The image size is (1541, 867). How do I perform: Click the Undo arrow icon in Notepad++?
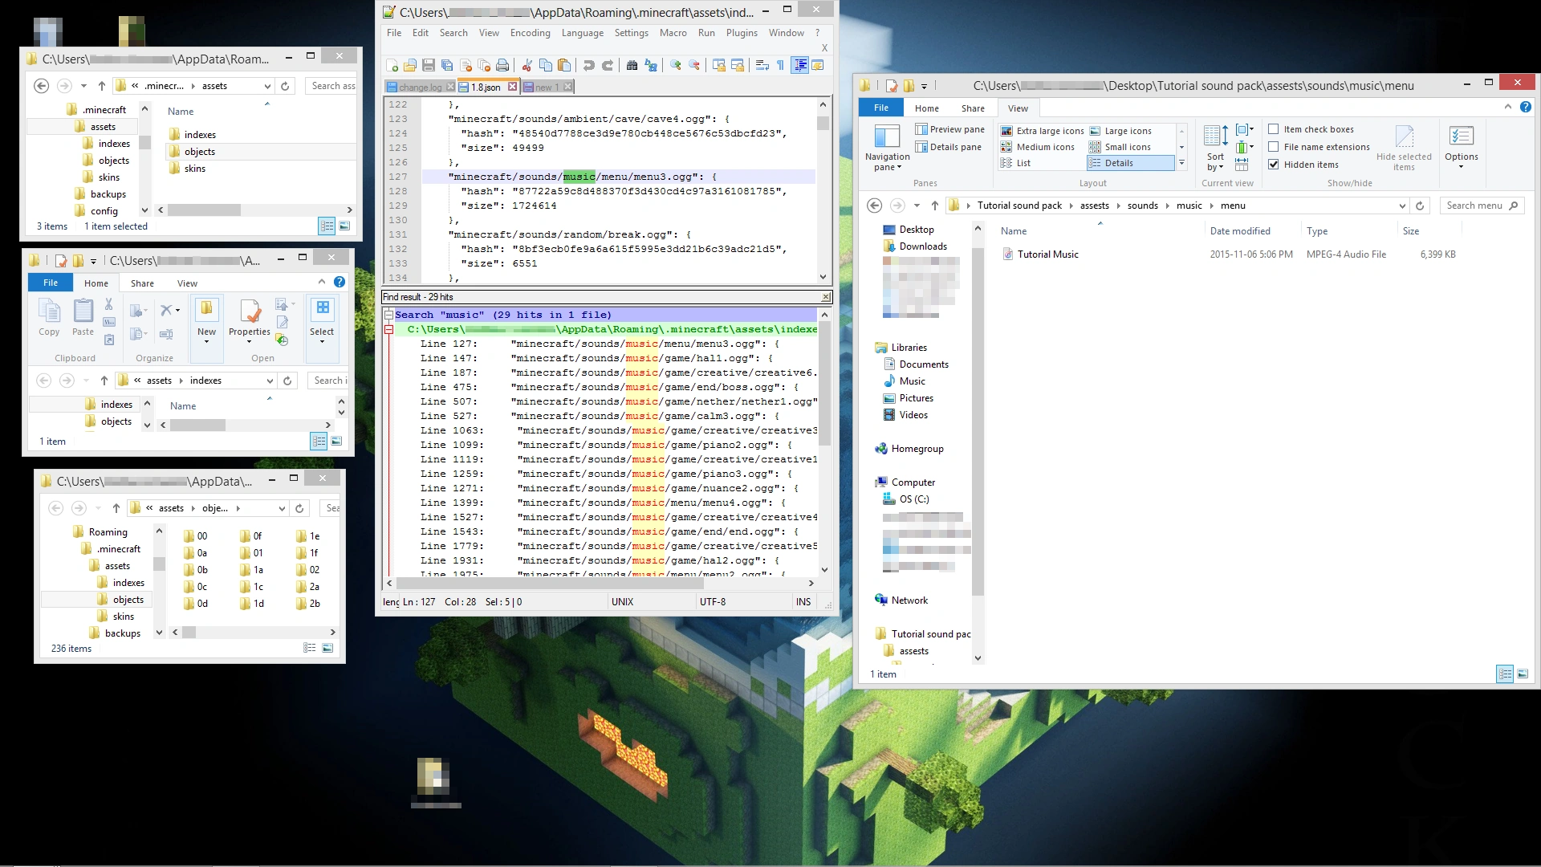tap(588, 65)
